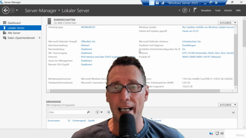Viewport: 246px width, 138px height.
Task: Click the properties panel scroll-down arrow
Action: [x=236, y=88]
